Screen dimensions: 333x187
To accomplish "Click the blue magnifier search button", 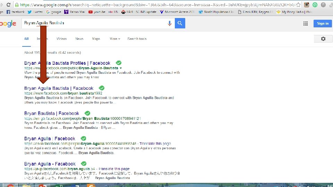I will coord(180,23).
